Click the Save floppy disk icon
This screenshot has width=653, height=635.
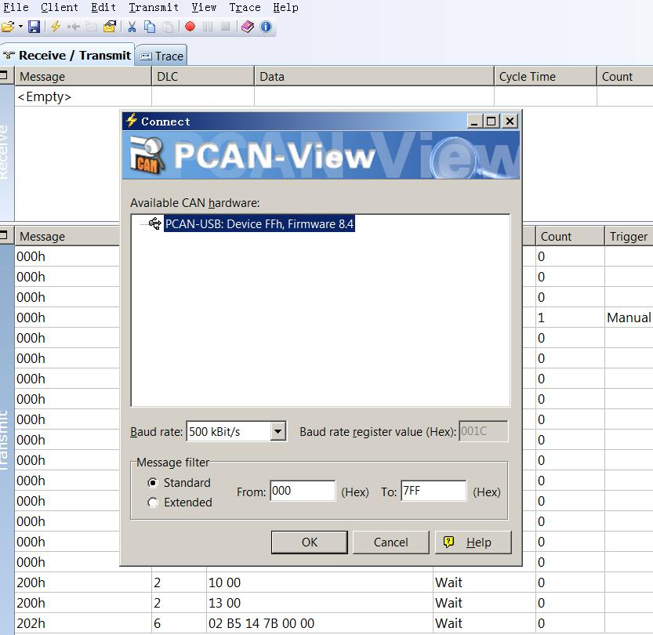34,27
